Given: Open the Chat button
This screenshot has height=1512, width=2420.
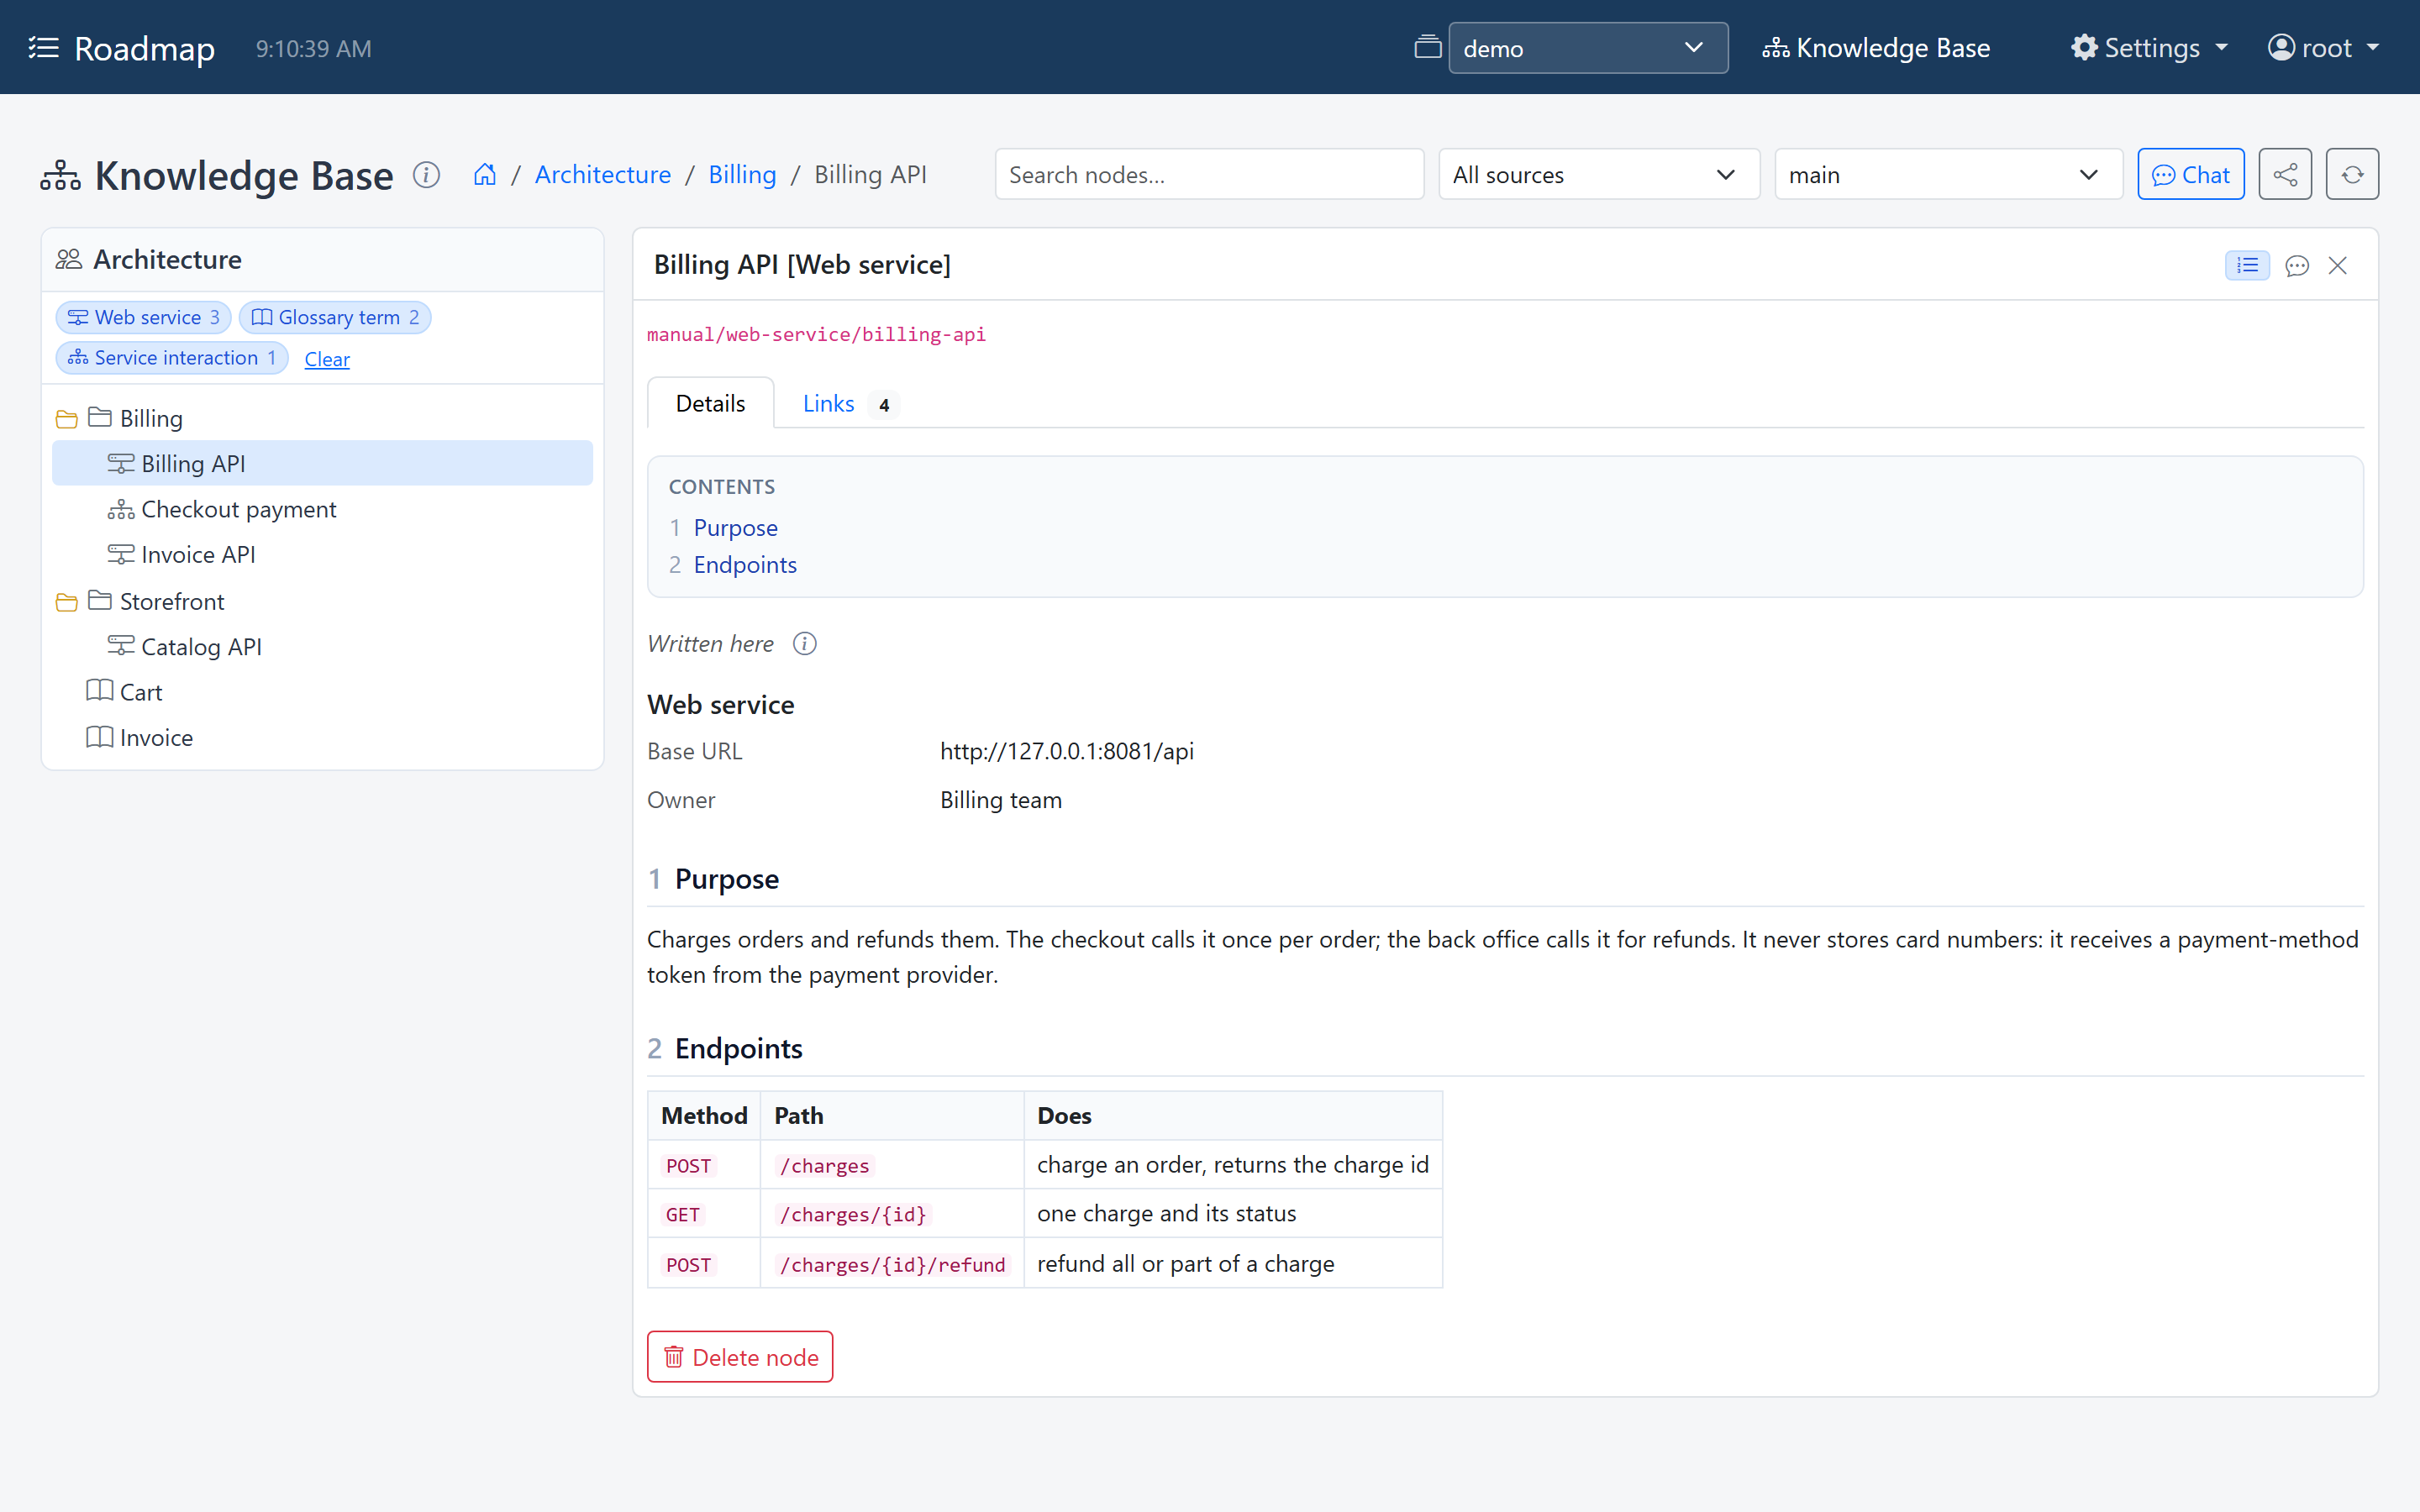Looking at the screenshot, I should [2190, 175].
